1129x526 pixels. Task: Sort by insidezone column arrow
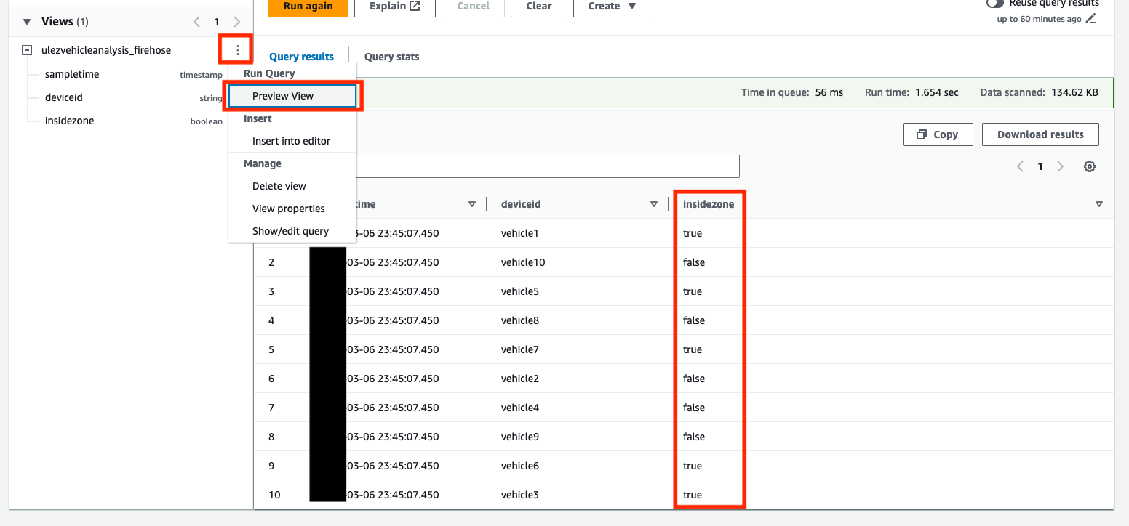pyautogui.click(x=1099, y=204)
